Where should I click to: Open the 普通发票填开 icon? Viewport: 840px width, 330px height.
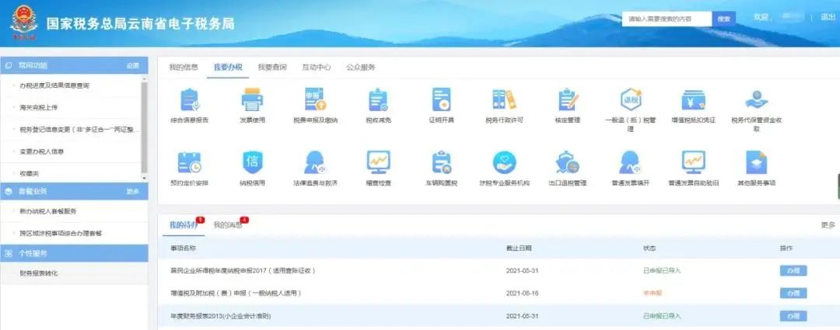click(631, 162)
